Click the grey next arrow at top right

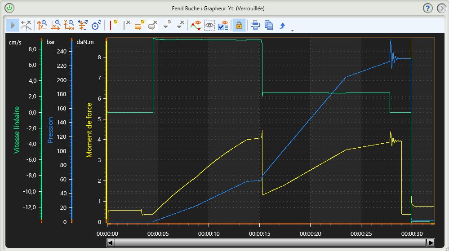(x=441, y=8)
